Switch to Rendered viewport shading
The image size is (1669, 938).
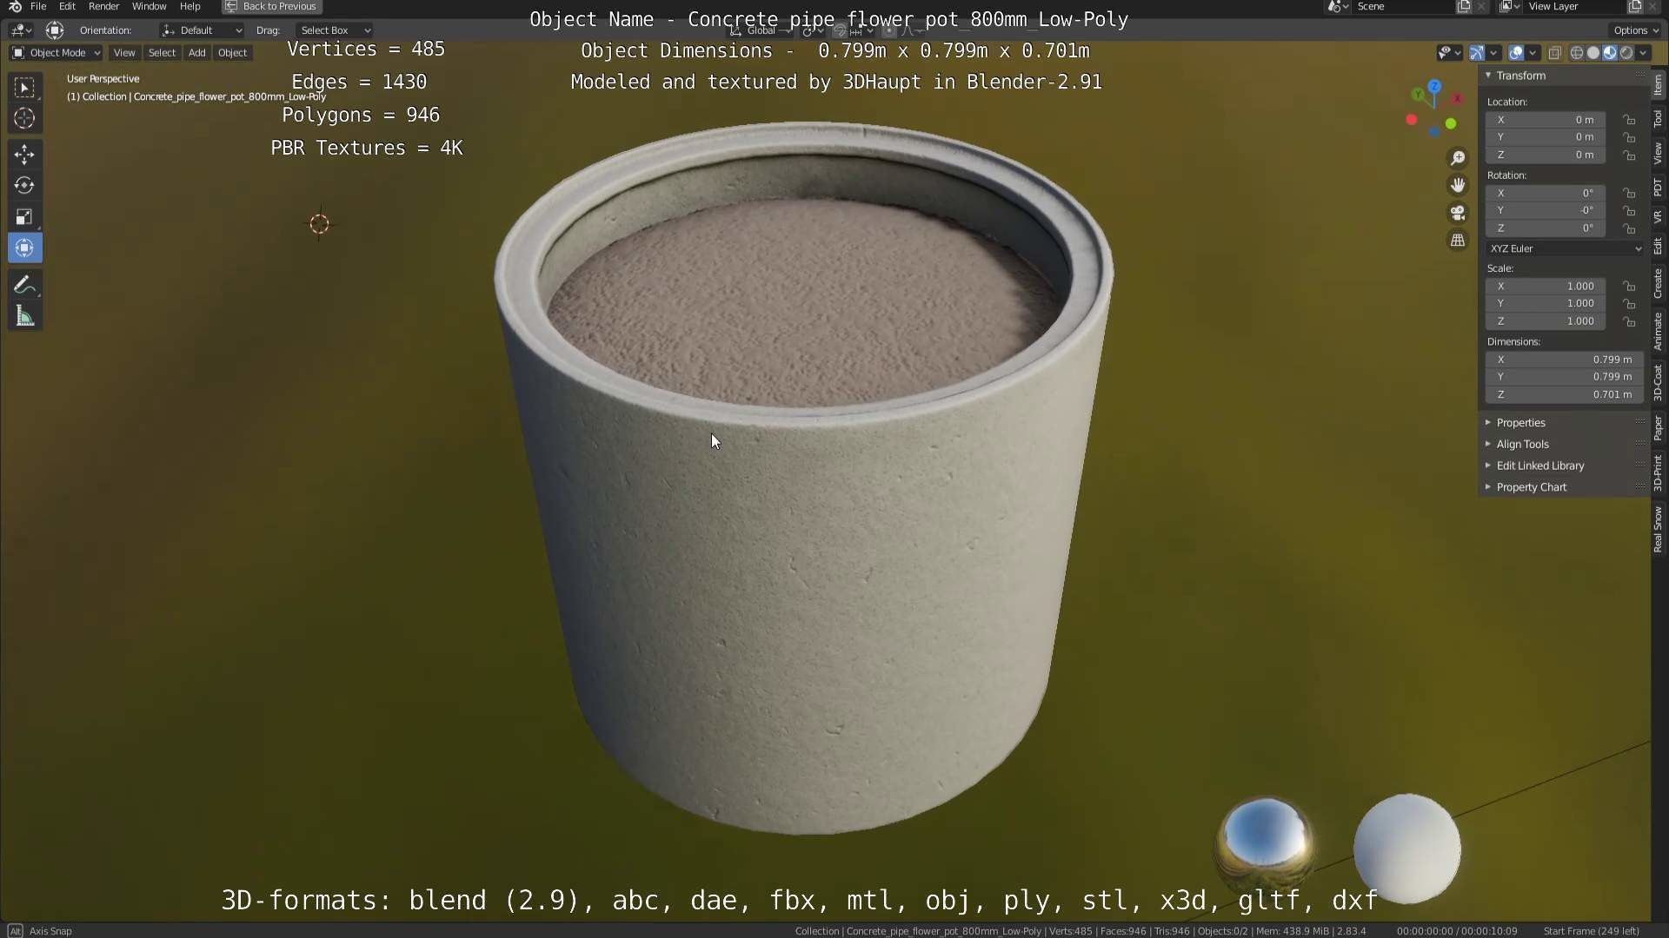tap(1626, 53)
